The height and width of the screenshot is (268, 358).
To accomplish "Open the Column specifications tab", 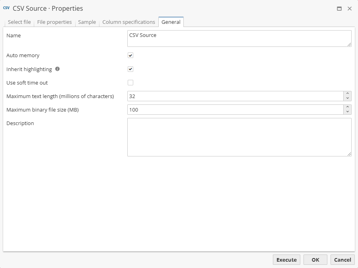I will (x=128, y=22).
